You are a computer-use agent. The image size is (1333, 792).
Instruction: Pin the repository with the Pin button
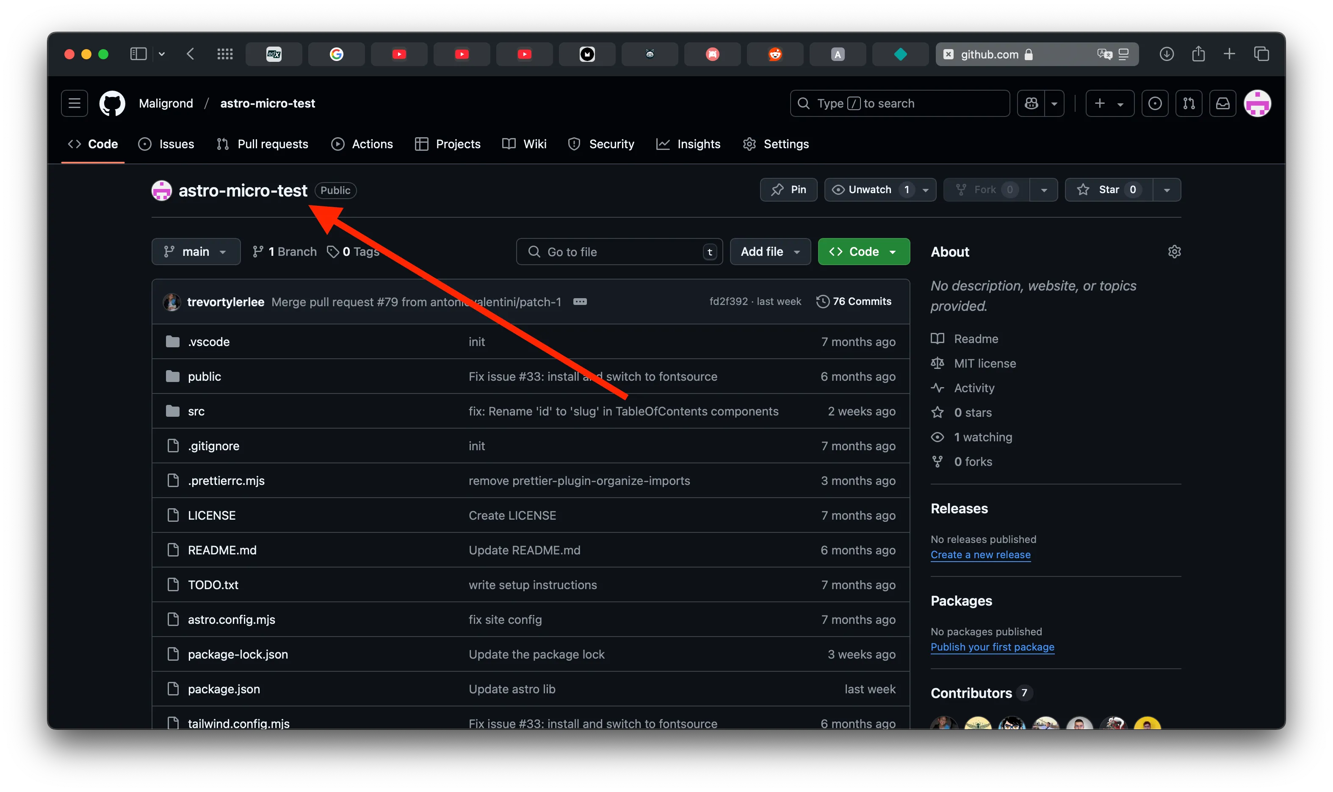pos(788,189)
